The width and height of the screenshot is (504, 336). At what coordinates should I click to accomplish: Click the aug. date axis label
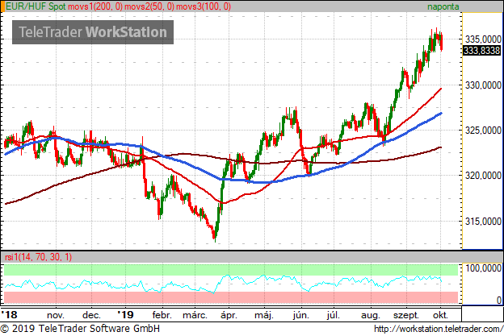pos(371,315)
